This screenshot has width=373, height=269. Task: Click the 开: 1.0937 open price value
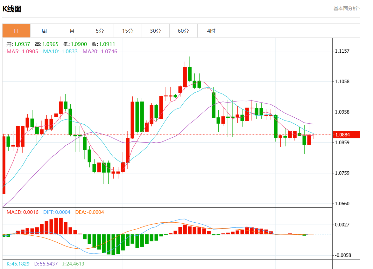pos(18,44)
